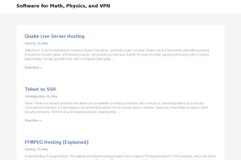241x160 pixels.
Task: Click the site title Software for Math, Physics, and VPN
Action: point(63,6)
